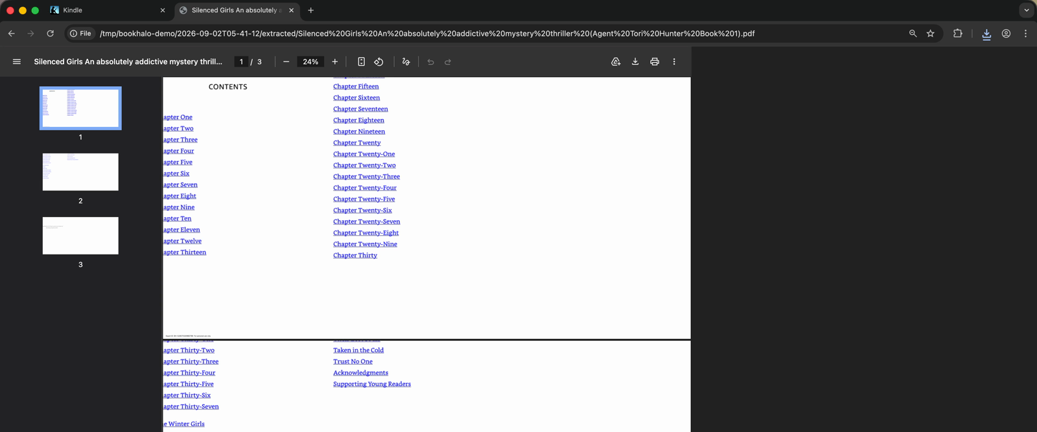Open the browser extensions puzzle icon
This screenshot has height=432, width=1037.
pos(958,34)
